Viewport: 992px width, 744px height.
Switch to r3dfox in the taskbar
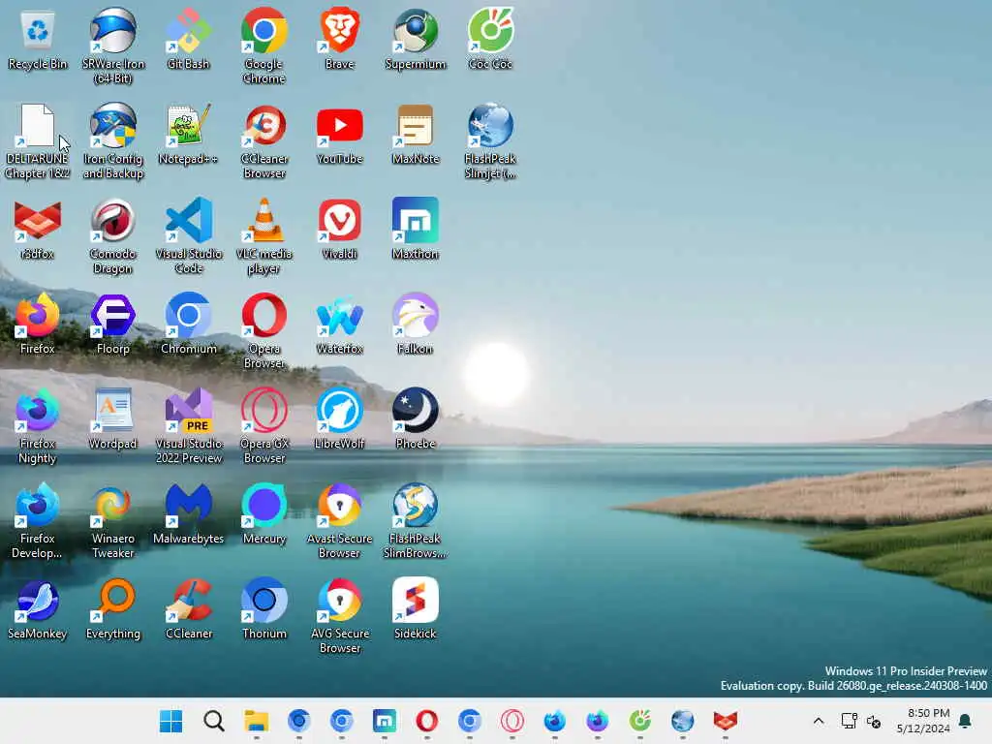pos(725,721)
